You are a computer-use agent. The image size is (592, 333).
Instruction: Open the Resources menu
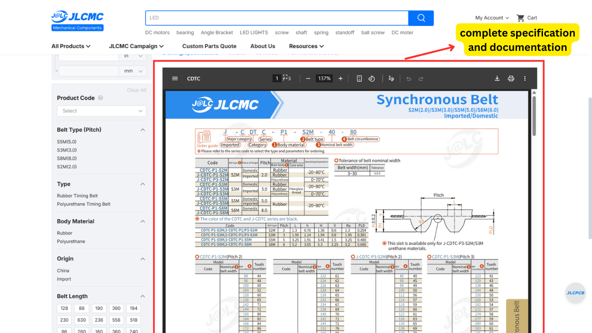[307, 46]
